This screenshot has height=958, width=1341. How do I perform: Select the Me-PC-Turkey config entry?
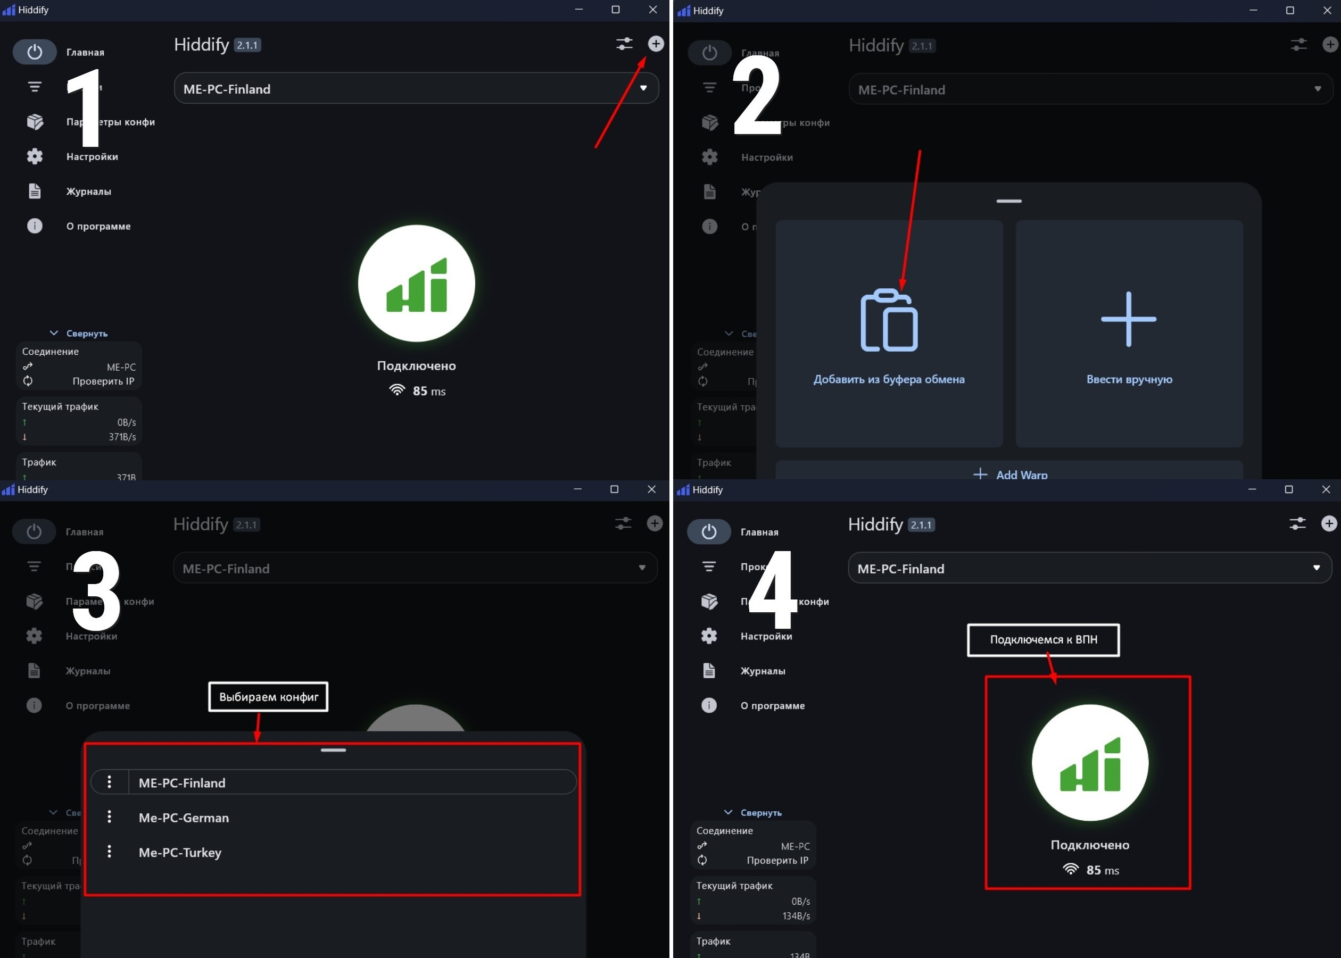click(180, 852)
